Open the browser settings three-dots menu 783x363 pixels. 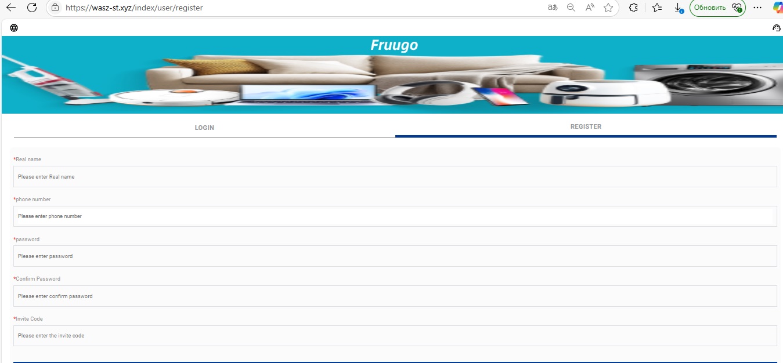[x=757, y=8]
